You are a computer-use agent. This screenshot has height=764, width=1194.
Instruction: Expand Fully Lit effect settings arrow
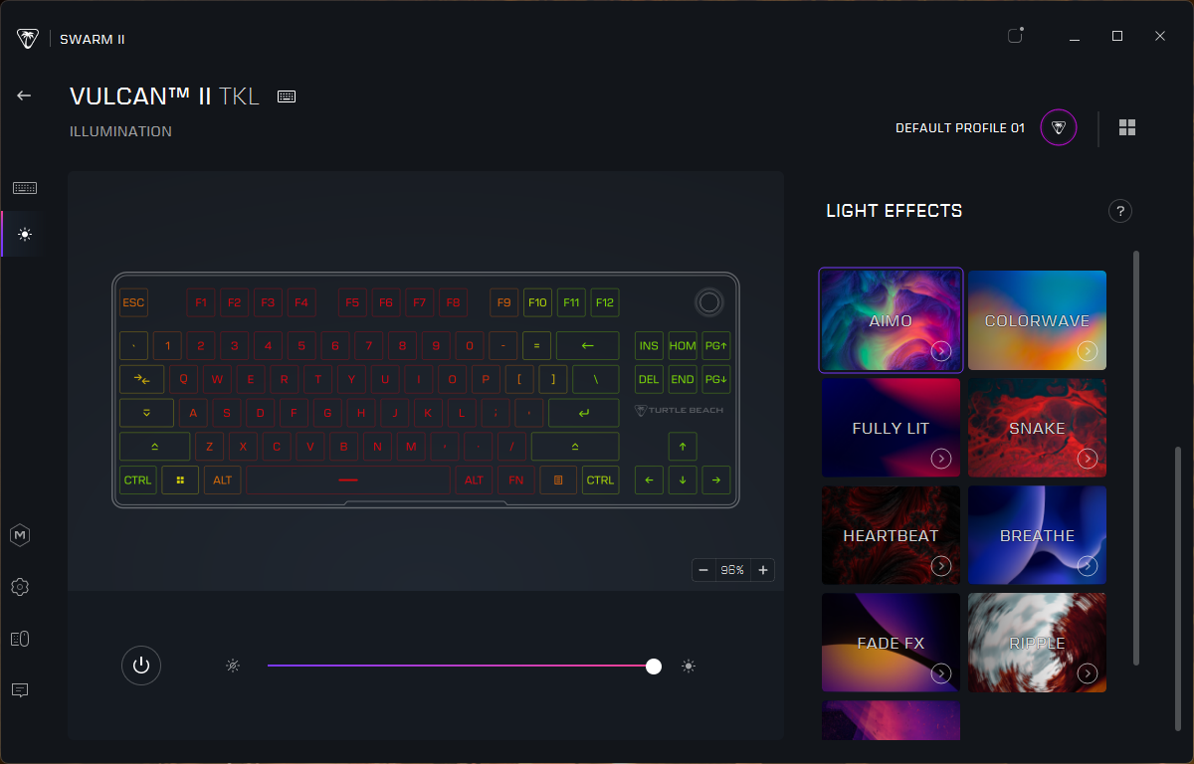[941, 459]
